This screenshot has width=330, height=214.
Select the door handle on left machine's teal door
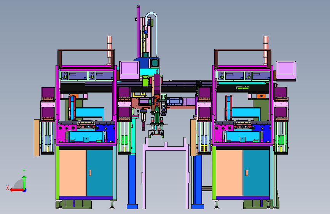90,173
